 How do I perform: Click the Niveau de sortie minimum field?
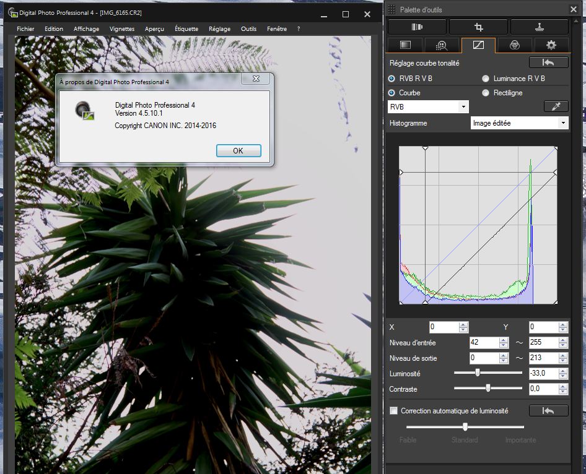coord(484,358)
